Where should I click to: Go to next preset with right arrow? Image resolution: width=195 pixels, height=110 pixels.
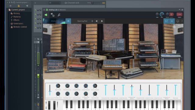pos(102,21)
